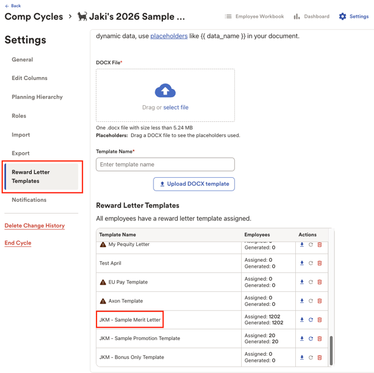Open the Employee Workbook tab
The width and height of the screenshot is (374, 373).
pos(254,16)
